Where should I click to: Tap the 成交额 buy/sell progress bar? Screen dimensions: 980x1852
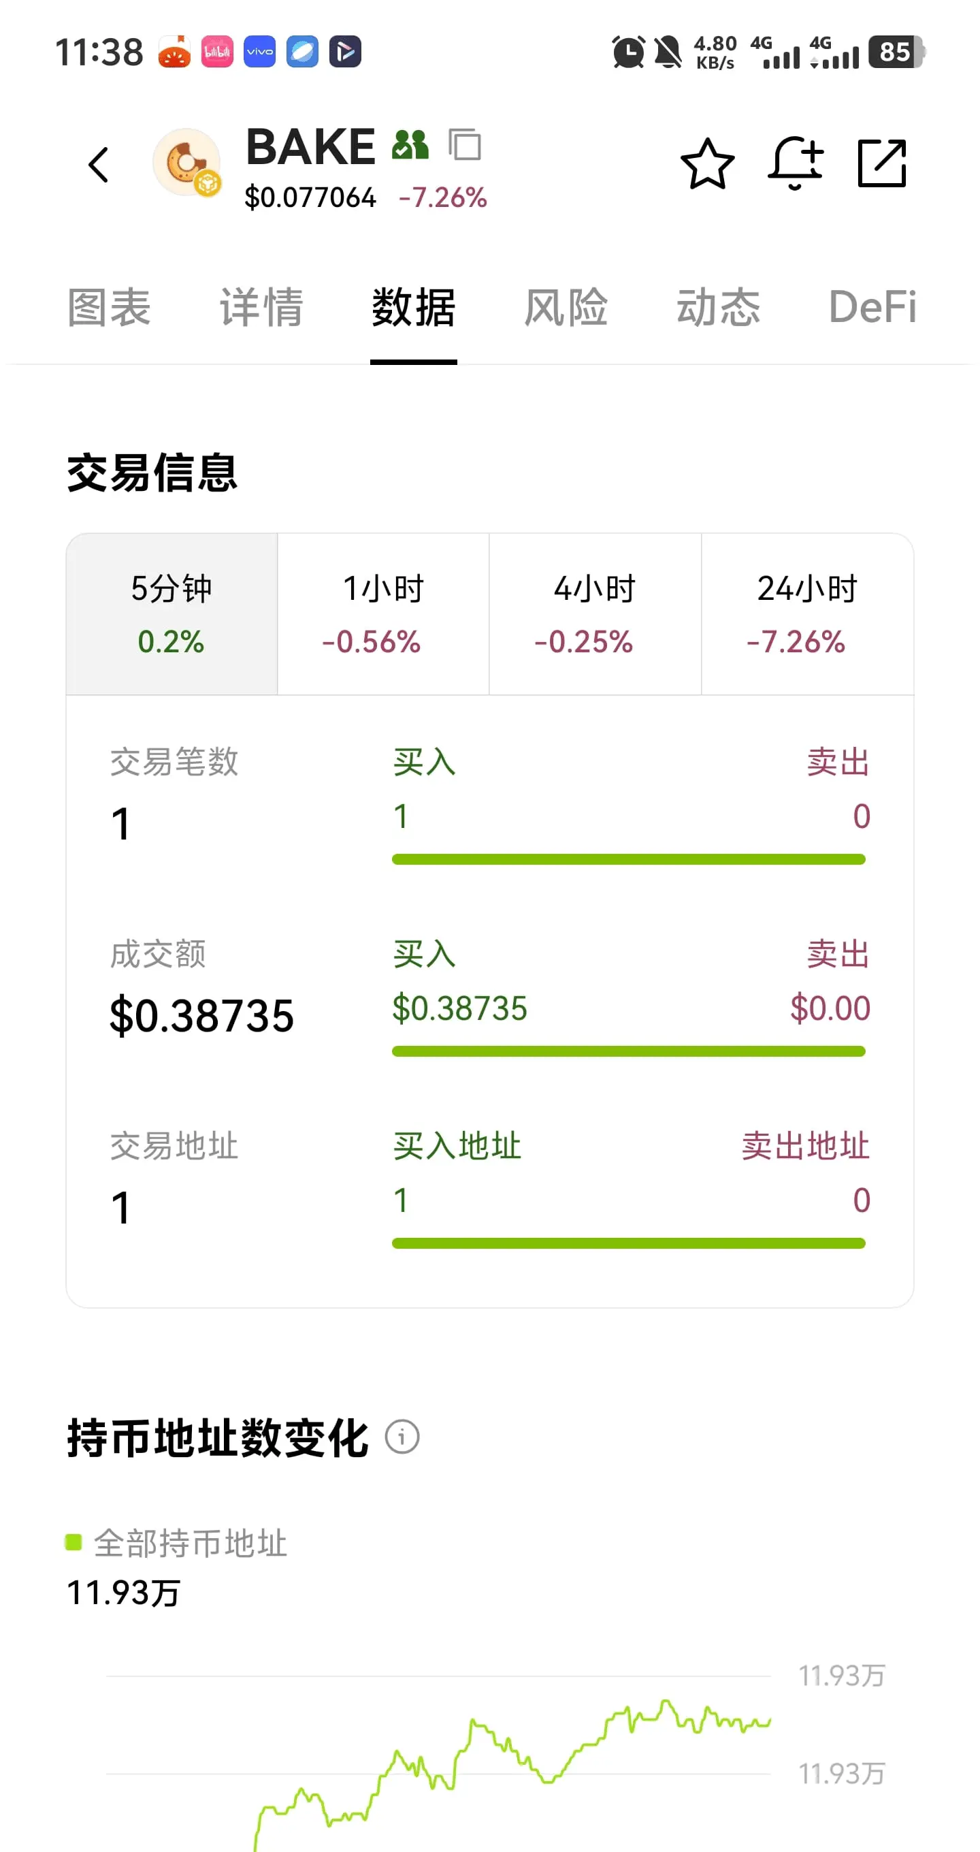tap(629, 1051)
